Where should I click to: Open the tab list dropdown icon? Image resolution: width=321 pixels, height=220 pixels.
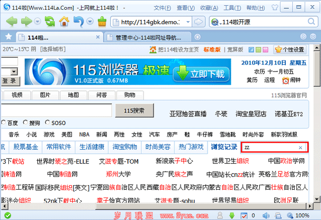pyautogui.click(x=313, y=37)
